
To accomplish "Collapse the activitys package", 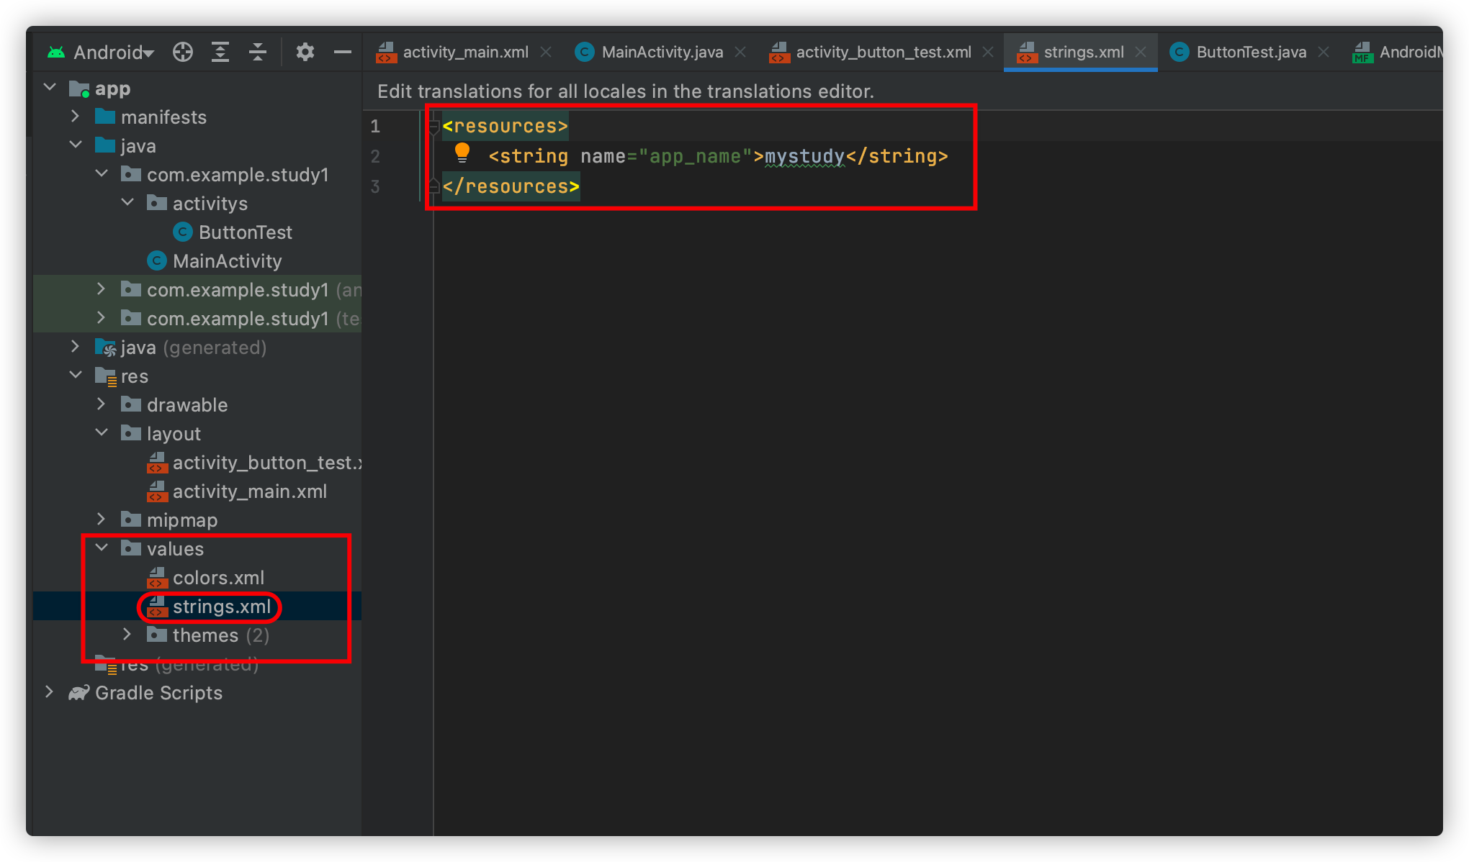I will 127,203.
